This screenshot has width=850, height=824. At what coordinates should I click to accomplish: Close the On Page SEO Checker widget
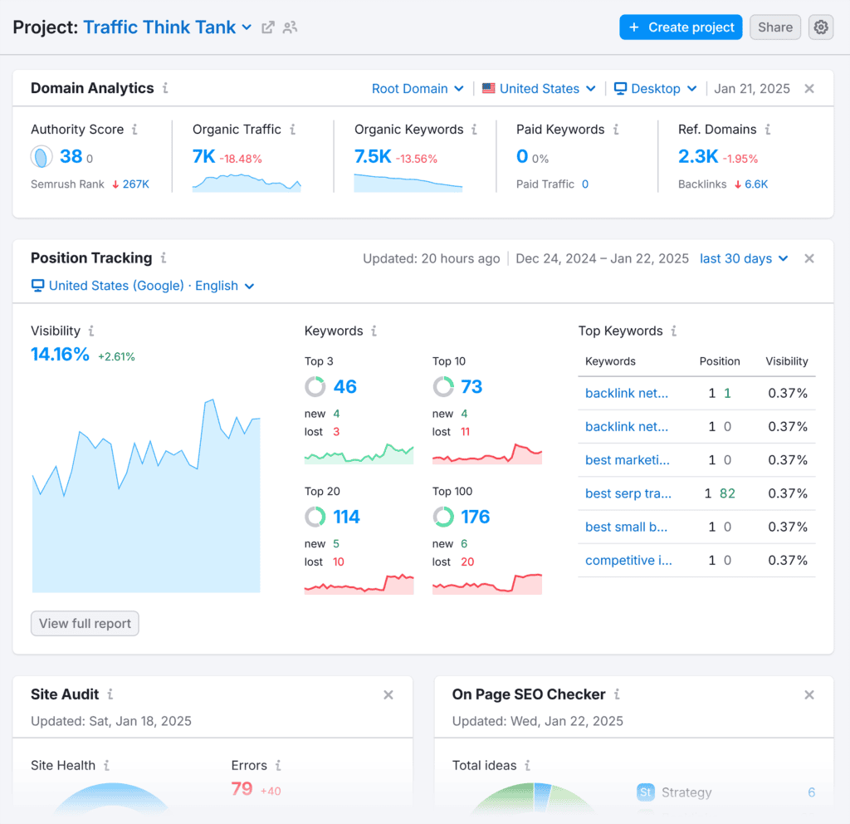point(809,694)
